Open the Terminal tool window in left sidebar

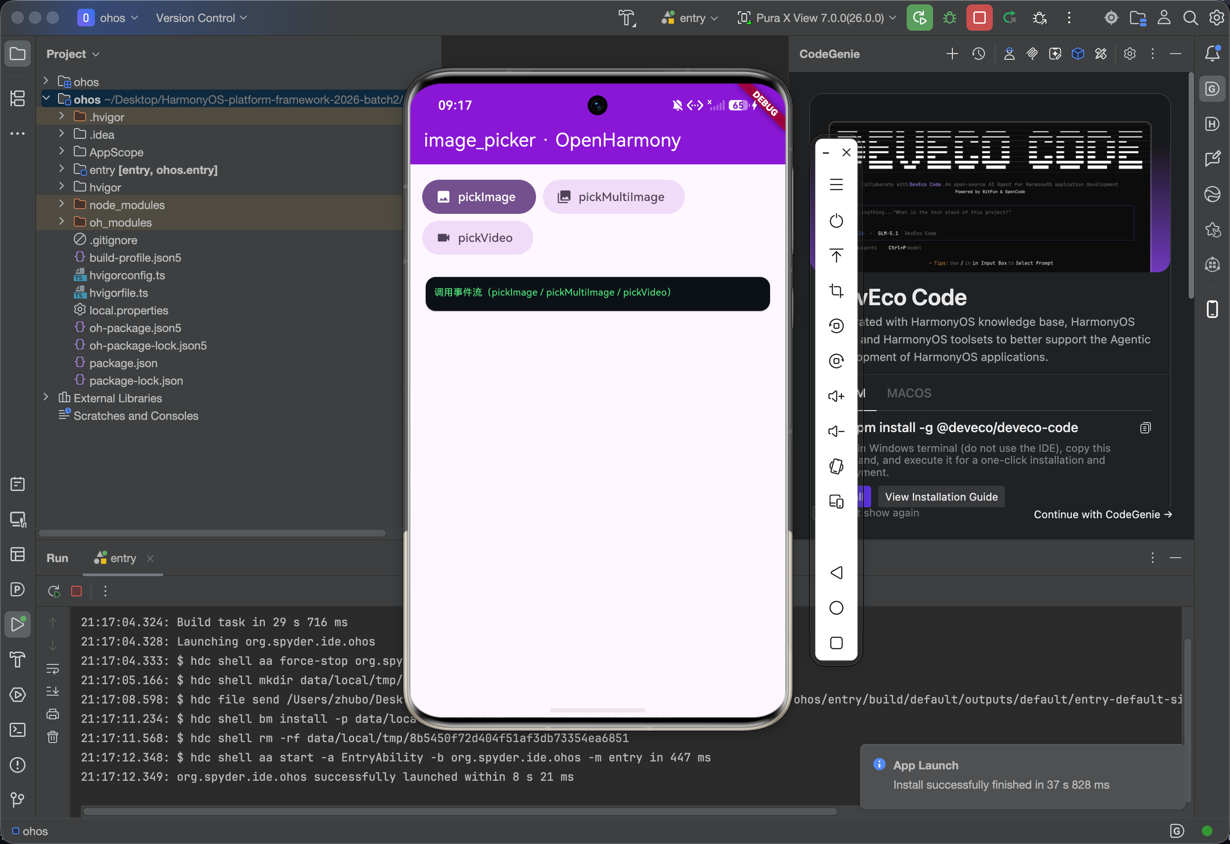(18, 730)
